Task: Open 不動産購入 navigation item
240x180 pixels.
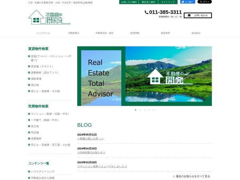Action: (x=74, y=33)
